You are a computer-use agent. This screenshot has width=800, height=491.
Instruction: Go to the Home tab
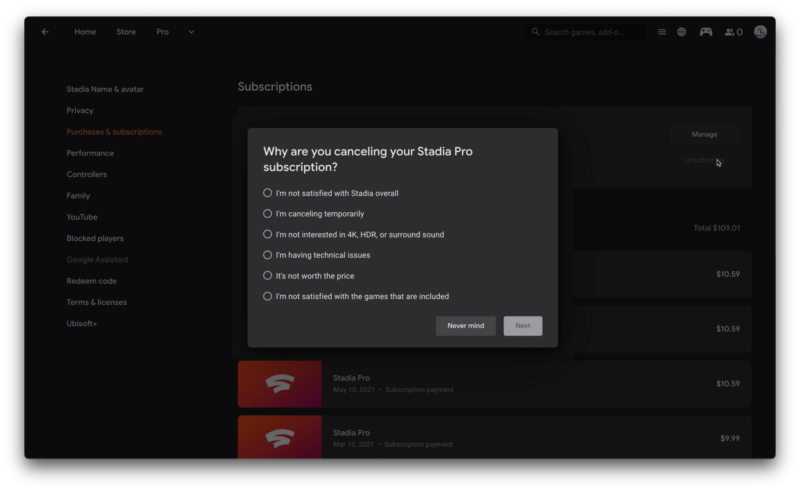click(85, 32)
